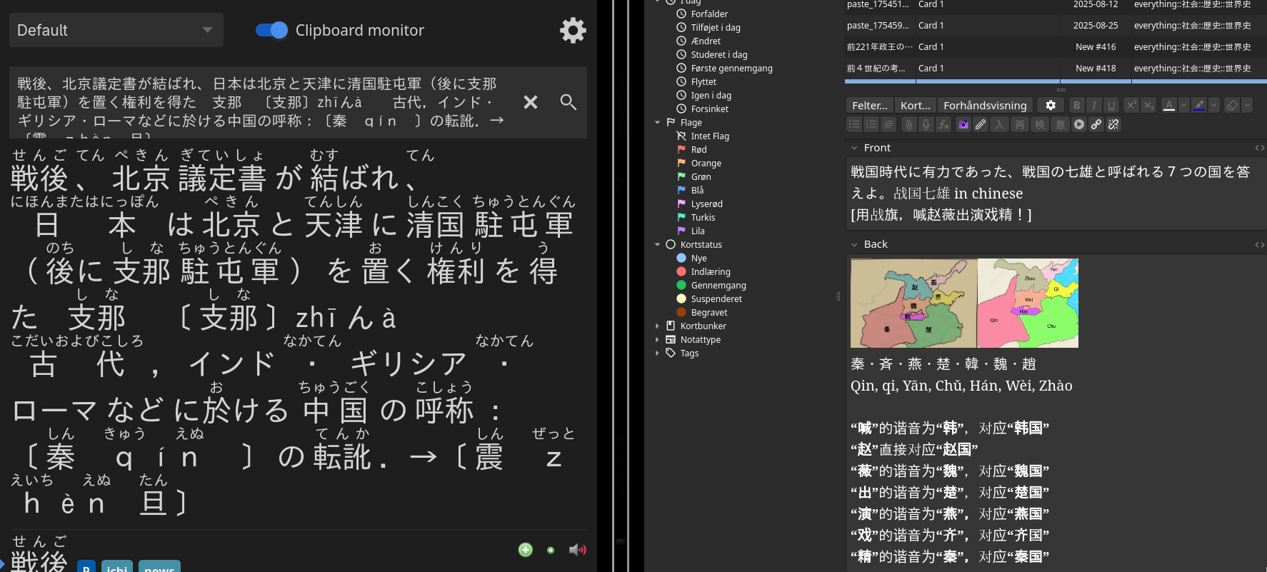Screen dimensions: 1267x572
Task: Select the Blå flag filter
Action: click(x=697, y=191)
